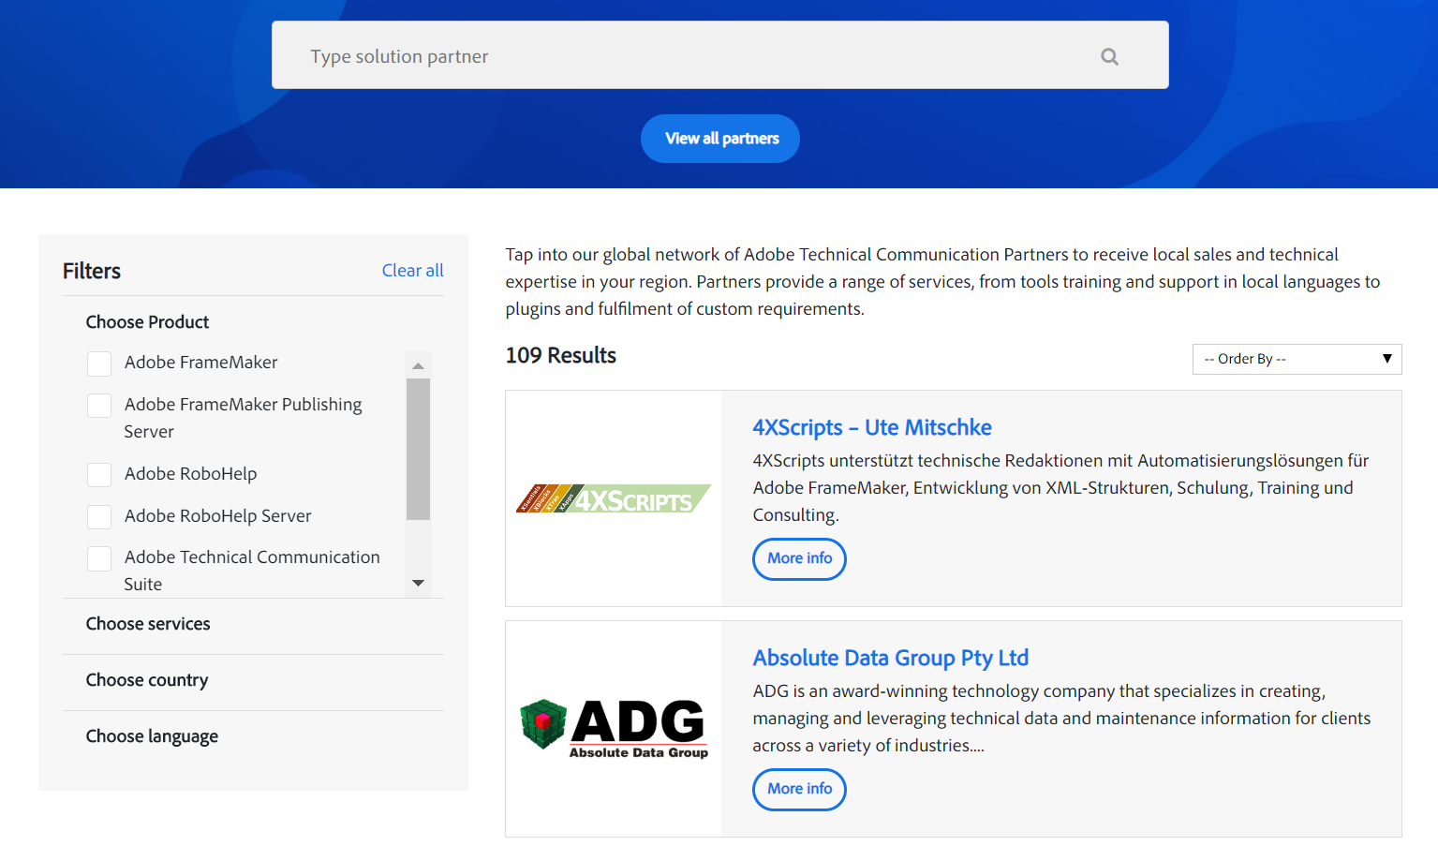The width and height of the screenshot is (1438, 846).
Task: Open the 4XScripts – Ute Mitschke title link
Action: (x=871, y=427)
